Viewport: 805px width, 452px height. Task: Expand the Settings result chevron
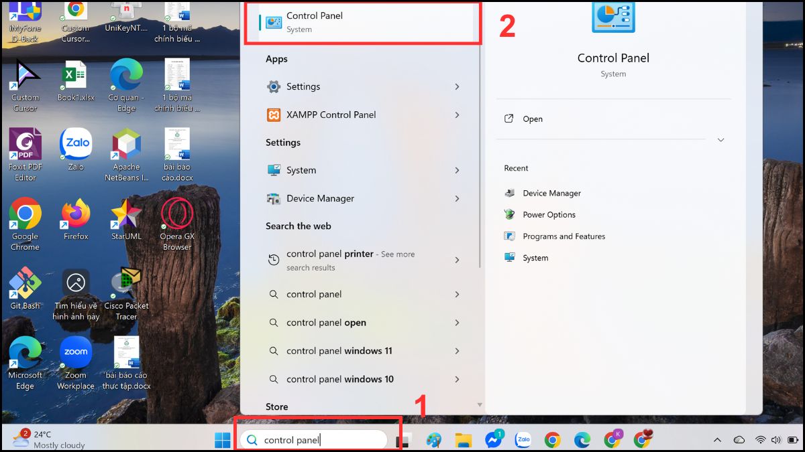[x=457, y=86]
